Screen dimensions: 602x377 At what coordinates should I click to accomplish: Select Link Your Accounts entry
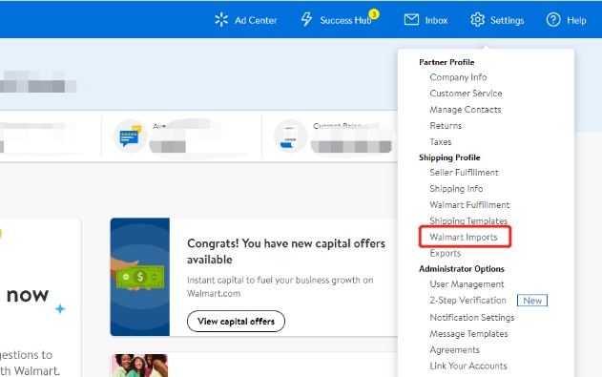[x=468, y=366]
